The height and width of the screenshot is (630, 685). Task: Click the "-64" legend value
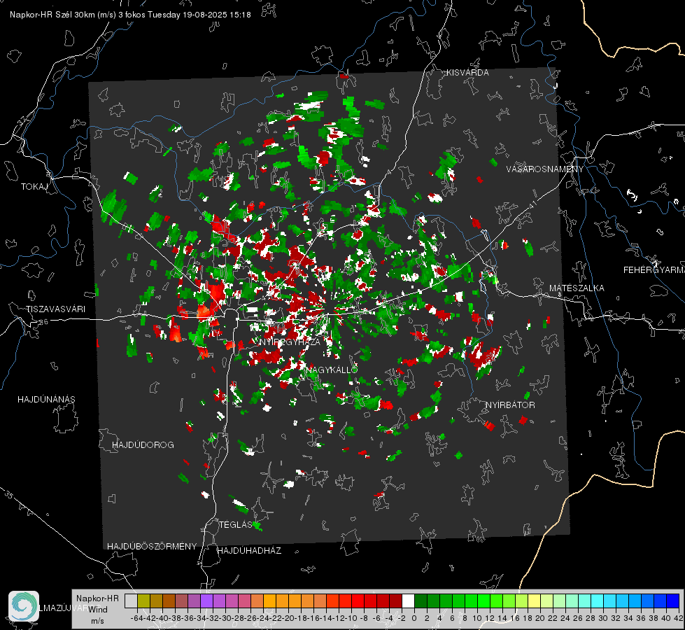tap(137, 618)
